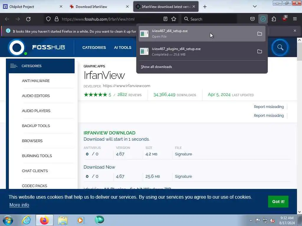Select BURNING TOOLS category
Image resolution: width=302 pixels, height=226 pixels.
pyautogui.click(x=37, y=156)
